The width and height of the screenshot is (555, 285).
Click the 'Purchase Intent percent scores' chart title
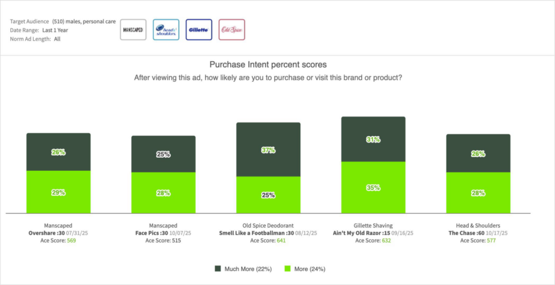coord(268,64)
